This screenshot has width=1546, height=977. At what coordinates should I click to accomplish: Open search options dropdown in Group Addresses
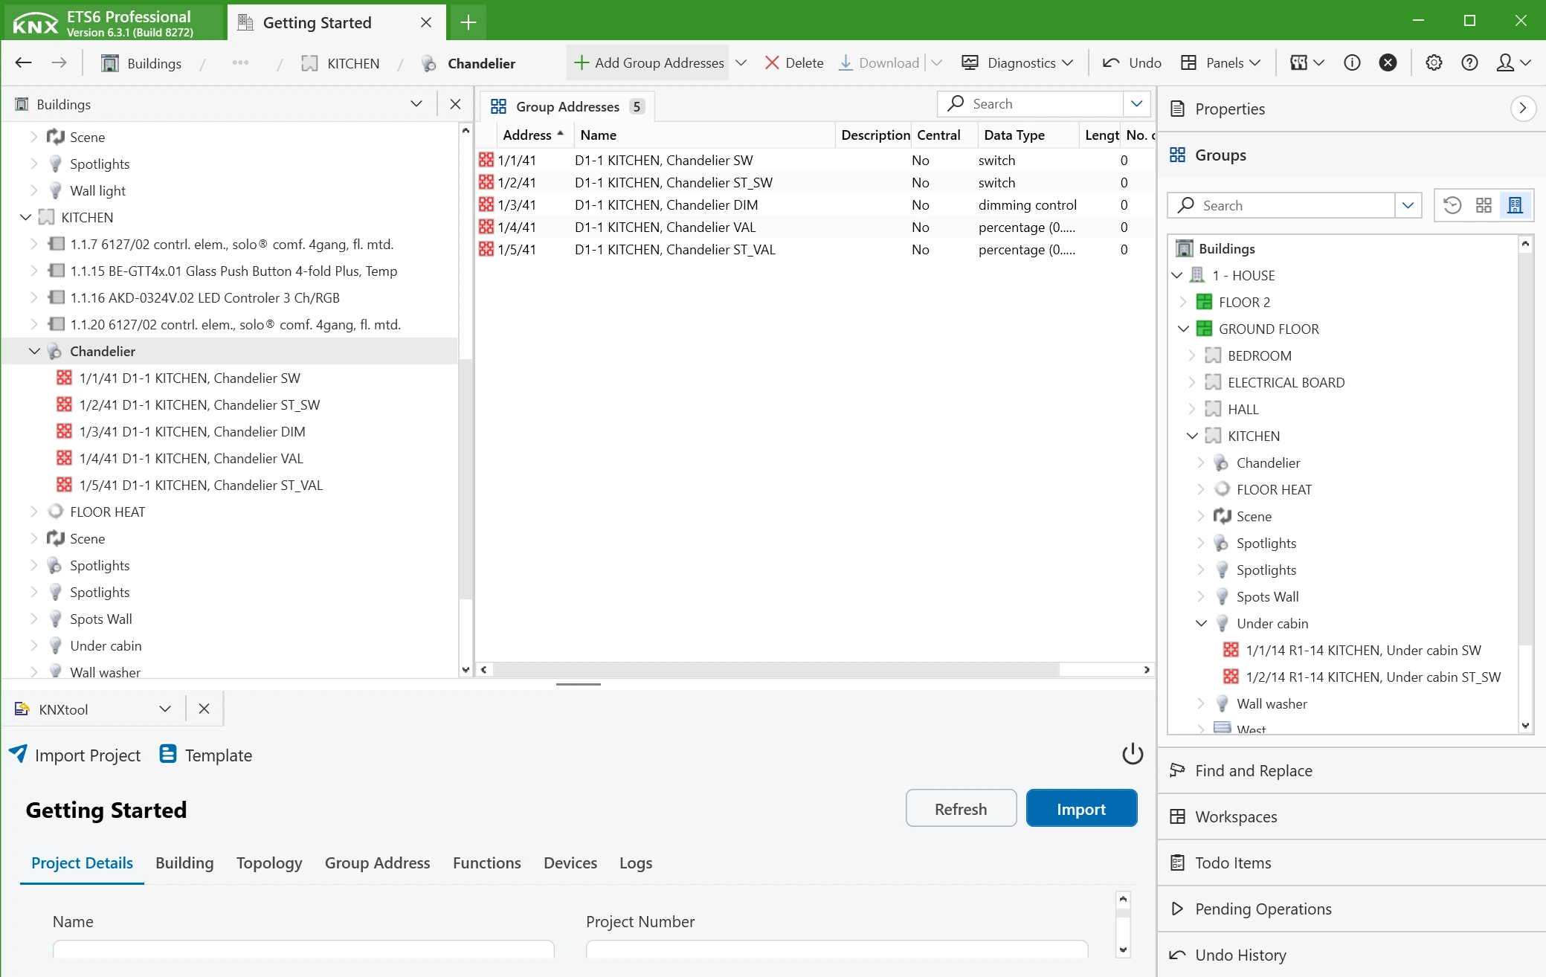[x=1136, y=103]
